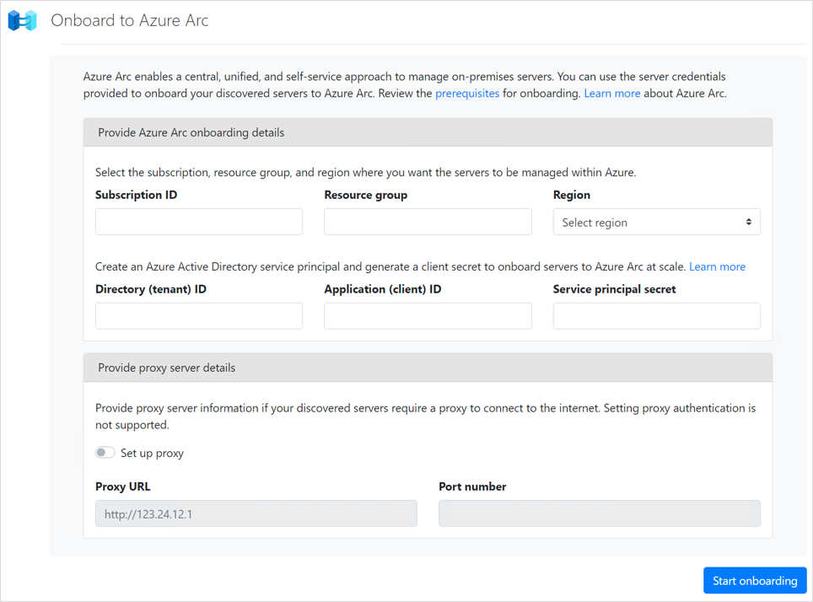Click the Region label text
Image resolution: width=813 pixels, height=602 pixels.
[572, 195]
